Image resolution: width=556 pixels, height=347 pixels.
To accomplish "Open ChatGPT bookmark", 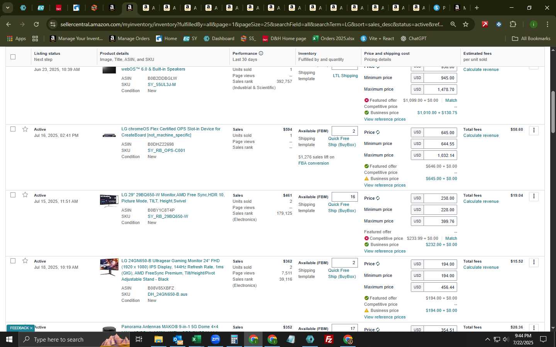I will [414, 39].
